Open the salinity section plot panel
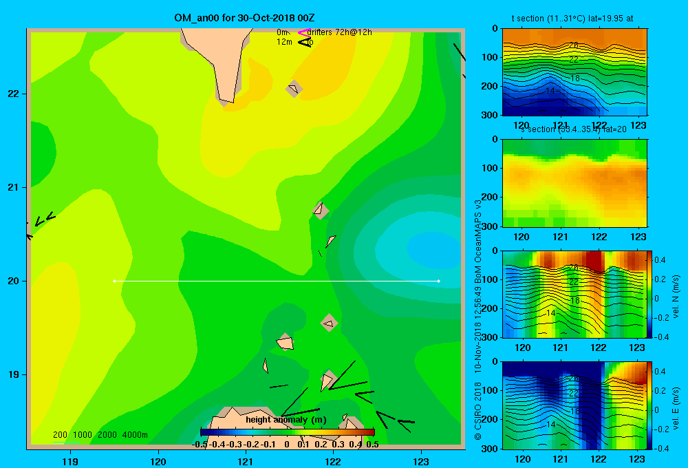The height and width of the screenshot is (468, 688). click(x=574, y=183)
